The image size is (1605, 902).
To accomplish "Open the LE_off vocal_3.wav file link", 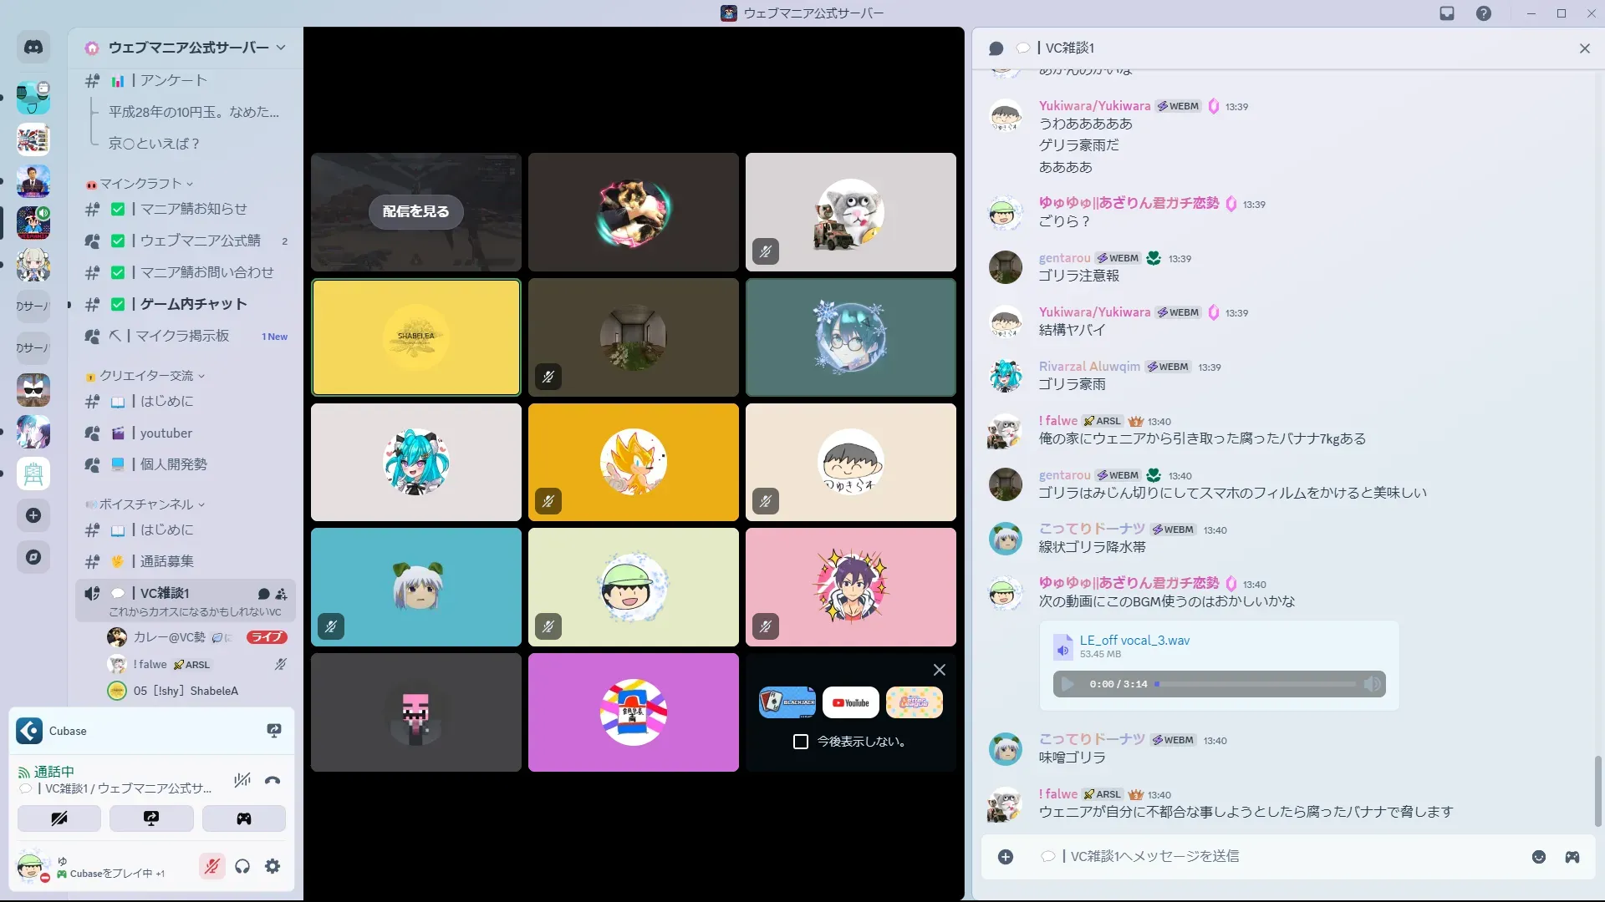I will 1134,641.
